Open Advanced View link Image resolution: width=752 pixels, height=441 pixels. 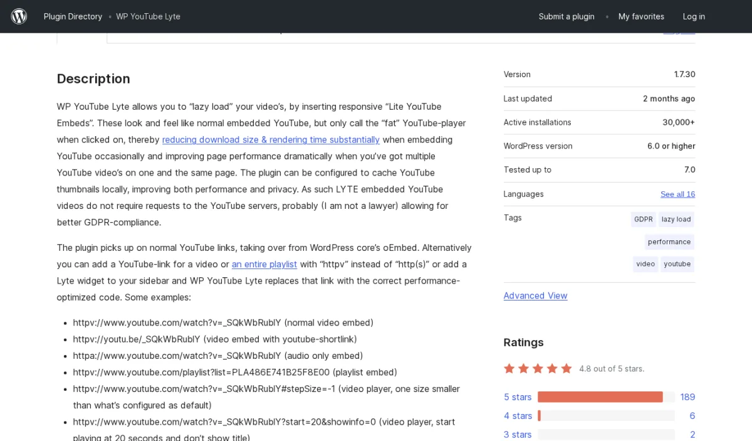(x=535, y=295)
